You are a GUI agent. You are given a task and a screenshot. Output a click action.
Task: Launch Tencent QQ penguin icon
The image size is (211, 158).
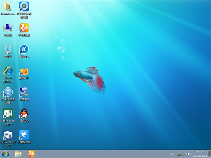tap(24, 114)
